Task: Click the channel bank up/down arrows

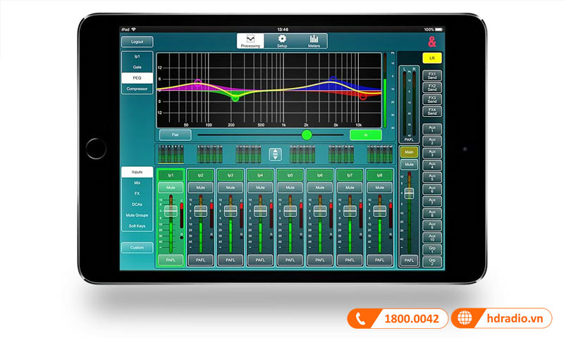Action: (x=276, y=154)
